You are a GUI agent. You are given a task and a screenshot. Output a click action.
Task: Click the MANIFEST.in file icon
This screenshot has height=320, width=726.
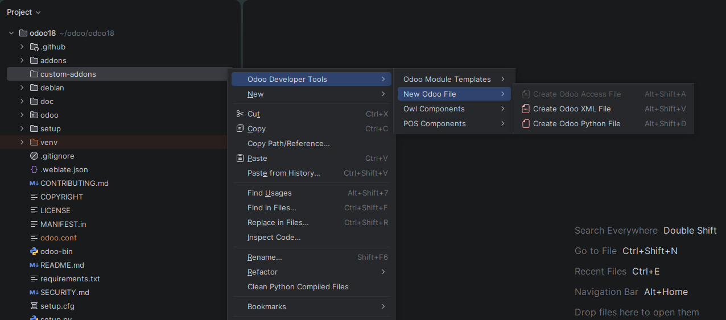click(34, 224)
